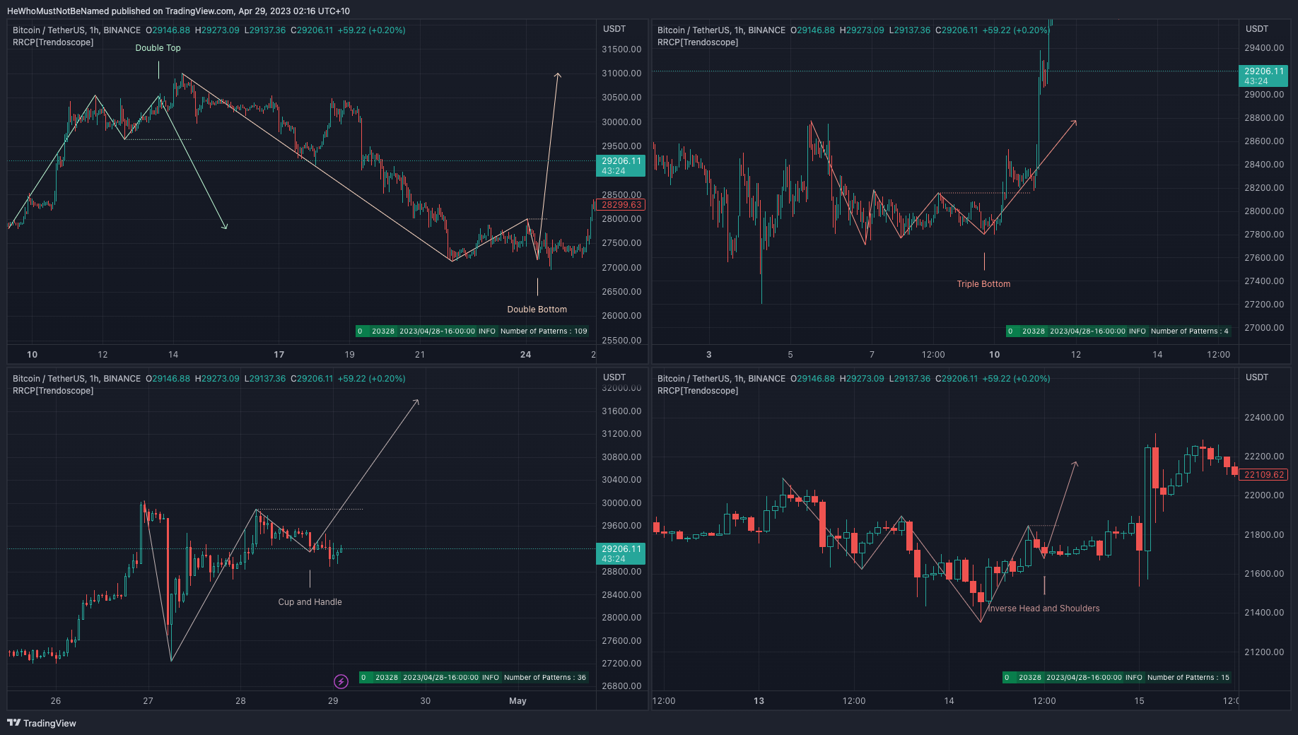The width and height of the screenshot is (1298, 735).
Task: Click the date 3 on Triple Bottom chart time axis
Action: pyautogui.click(x=709, y=355)
